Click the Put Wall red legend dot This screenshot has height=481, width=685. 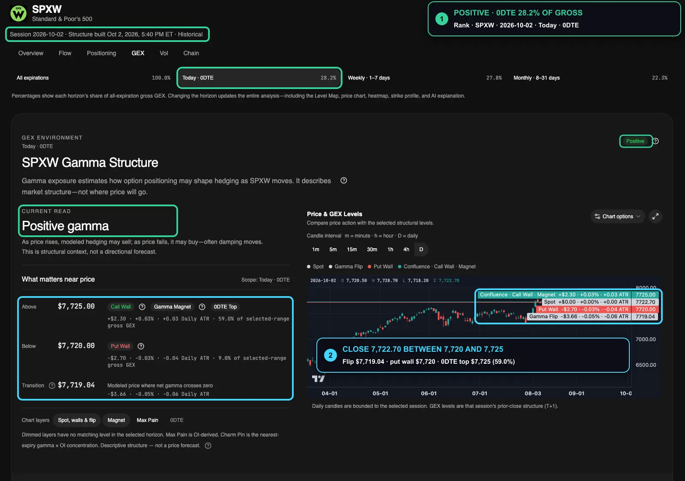tap(369, 267)
